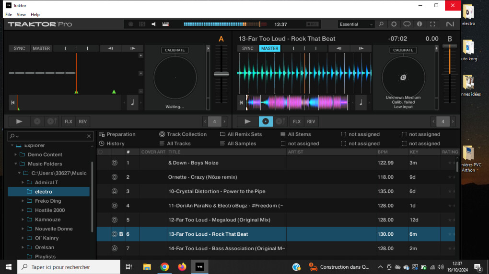Toggle REV on Deck B
This screenshot has width=489, height=274.
click(311, 121)
